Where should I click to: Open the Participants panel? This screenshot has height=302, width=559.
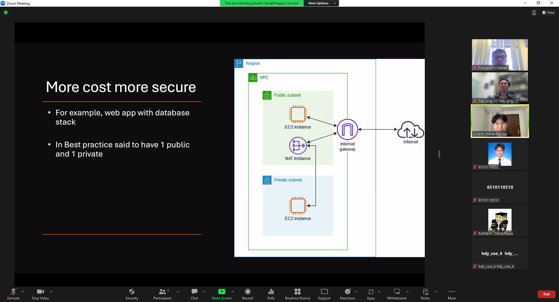tap(162, 294)
